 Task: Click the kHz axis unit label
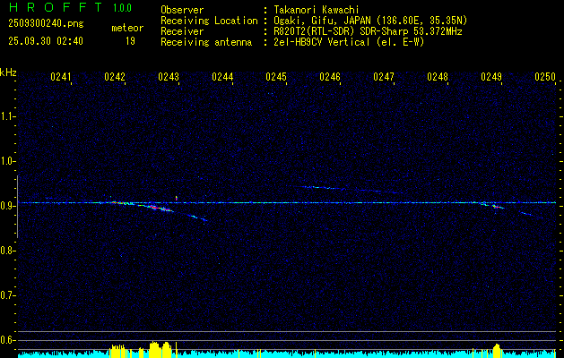(x=8, y=72)
